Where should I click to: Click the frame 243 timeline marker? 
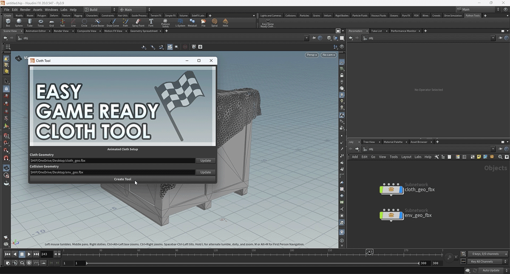point(370,252)
